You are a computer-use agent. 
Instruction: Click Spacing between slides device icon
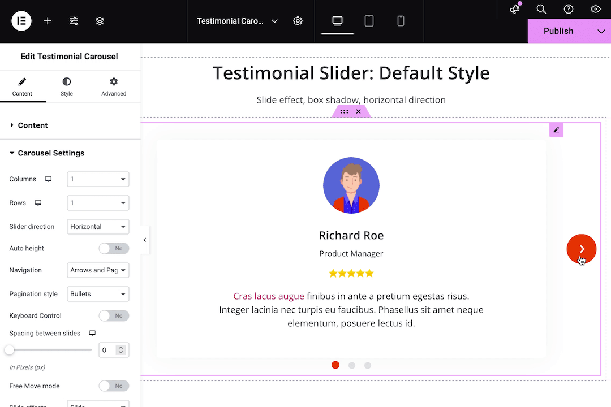(92, 333)
